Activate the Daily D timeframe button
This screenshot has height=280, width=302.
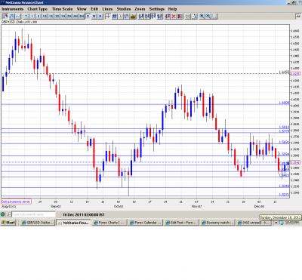click(x=88, y=17)
